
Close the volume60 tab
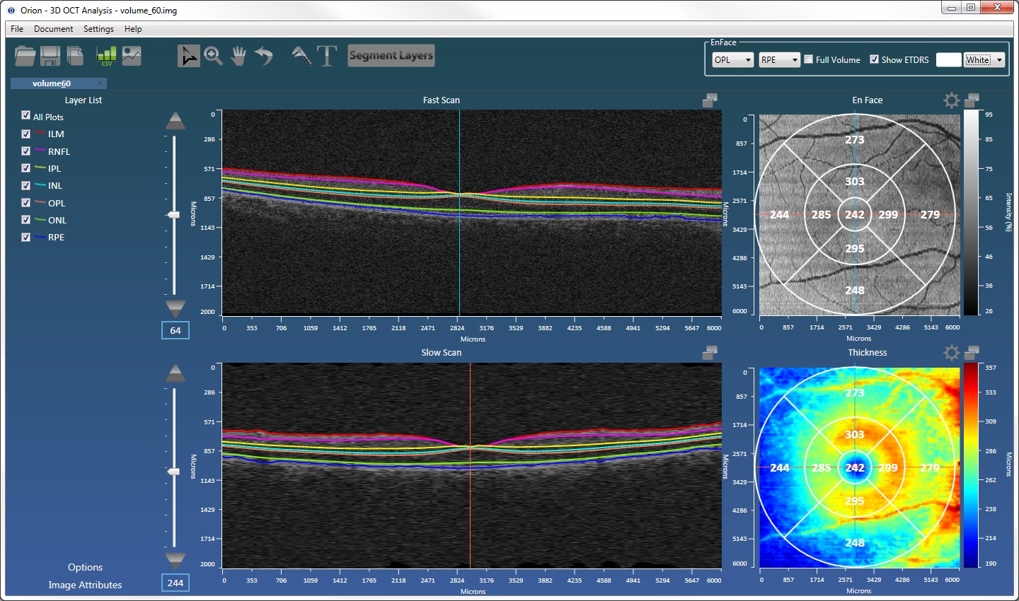(100, 83)
